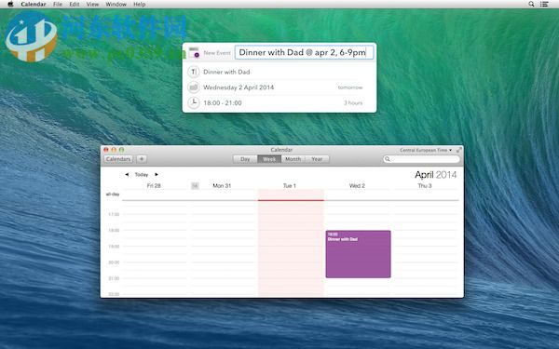Click collapsed weekend icon before Mon 31
The width and height of the screenshot is (559, 349).
pos(195,185)
